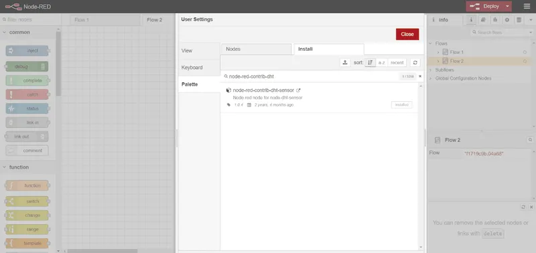536x253 pixels.
Task: Select the template node in the palette
Action: click(27, 244)
